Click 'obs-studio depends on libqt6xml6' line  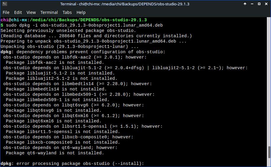74,116
